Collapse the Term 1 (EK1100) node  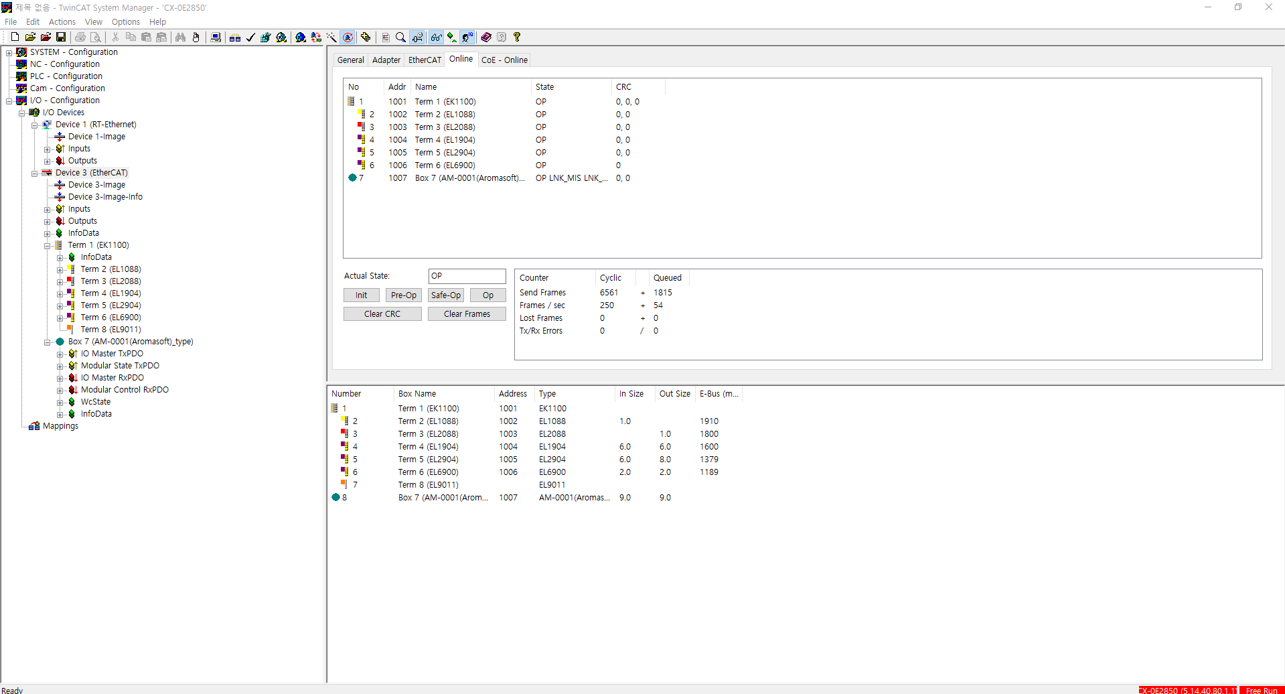[x=47, y=246]
